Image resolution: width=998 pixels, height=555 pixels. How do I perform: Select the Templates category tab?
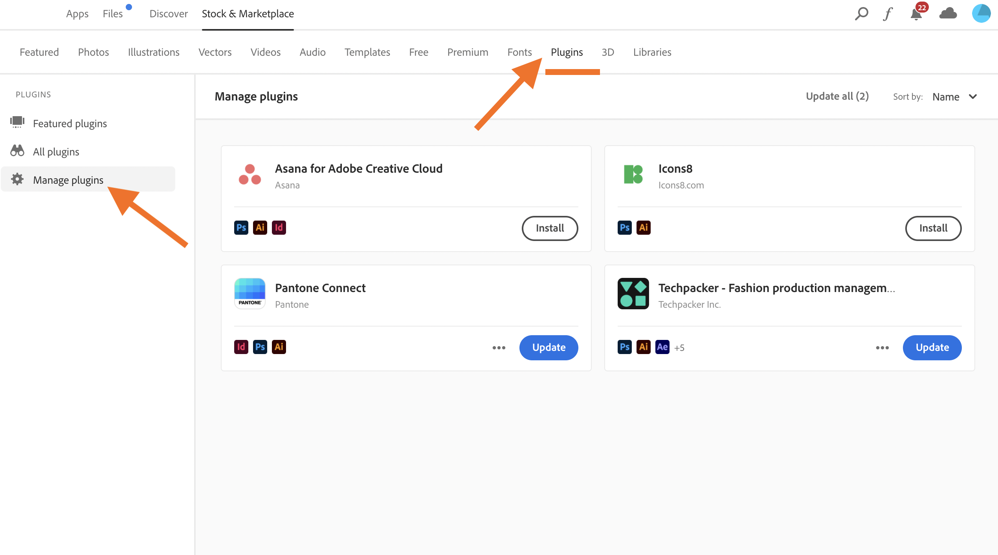[x=367, y=52]
